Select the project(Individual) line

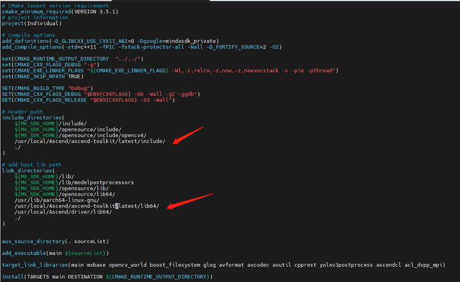click(32, 24)
